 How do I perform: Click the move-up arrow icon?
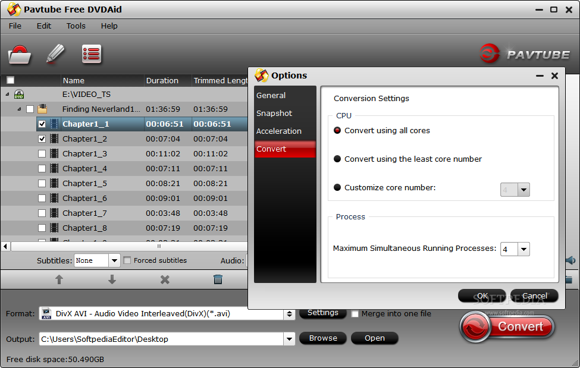coord(59,279)
